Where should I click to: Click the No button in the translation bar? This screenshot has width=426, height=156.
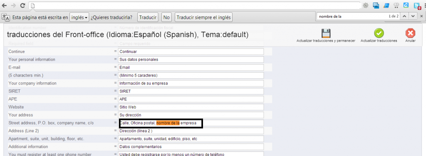166,17
